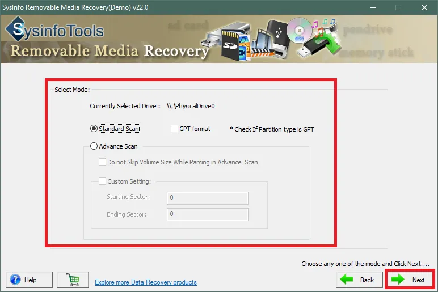Click the Currently Selected Drive label
This screenshot has width=438, height=292.
125,106
